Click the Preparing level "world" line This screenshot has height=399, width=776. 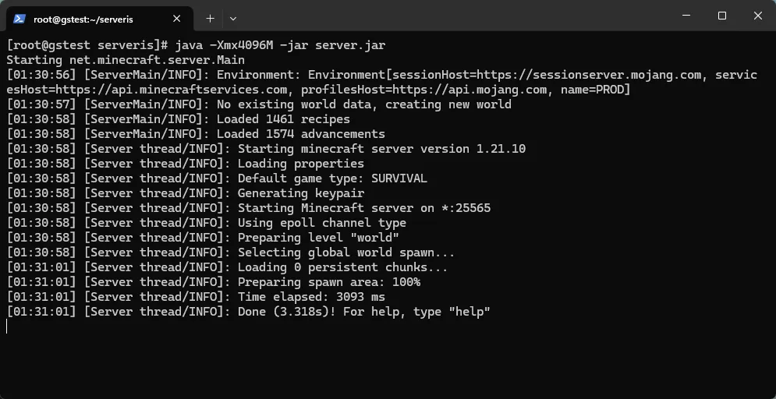coord(203,238)
